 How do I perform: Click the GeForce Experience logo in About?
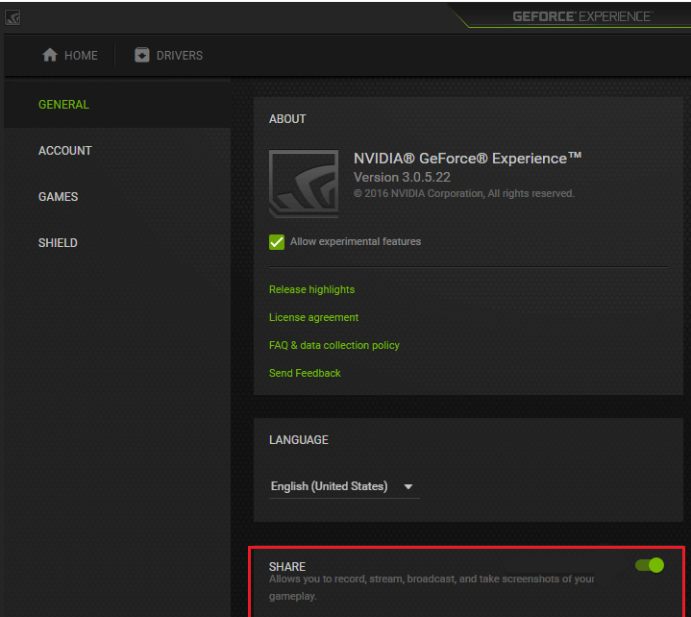pos(304,184)
